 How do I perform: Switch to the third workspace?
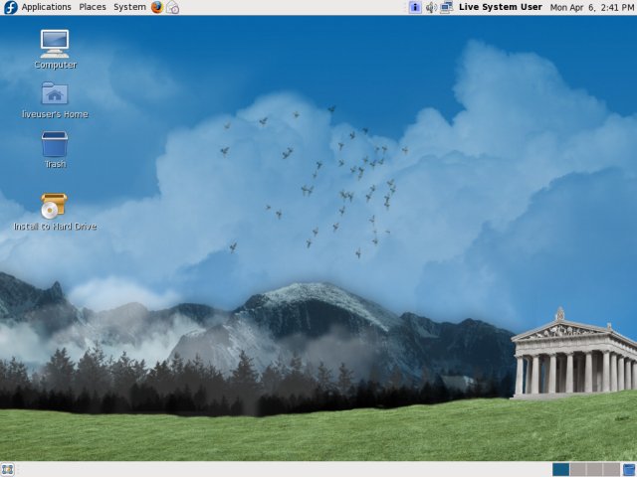(x=595, y=470)
